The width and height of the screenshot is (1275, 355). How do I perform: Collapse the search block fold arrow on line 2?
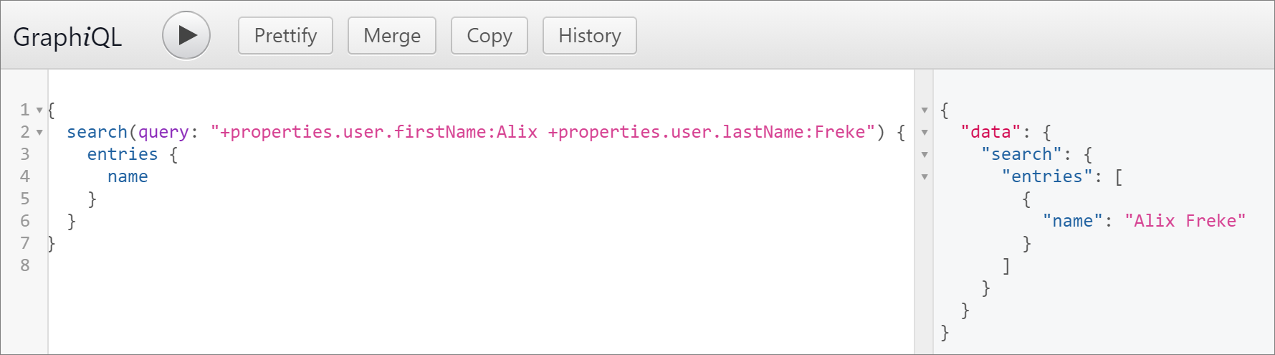[x=39, y=133]
